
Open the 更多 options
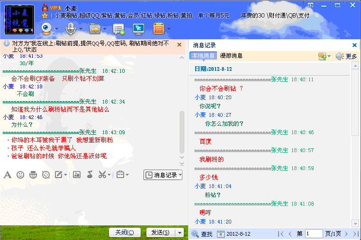(351, 56)
